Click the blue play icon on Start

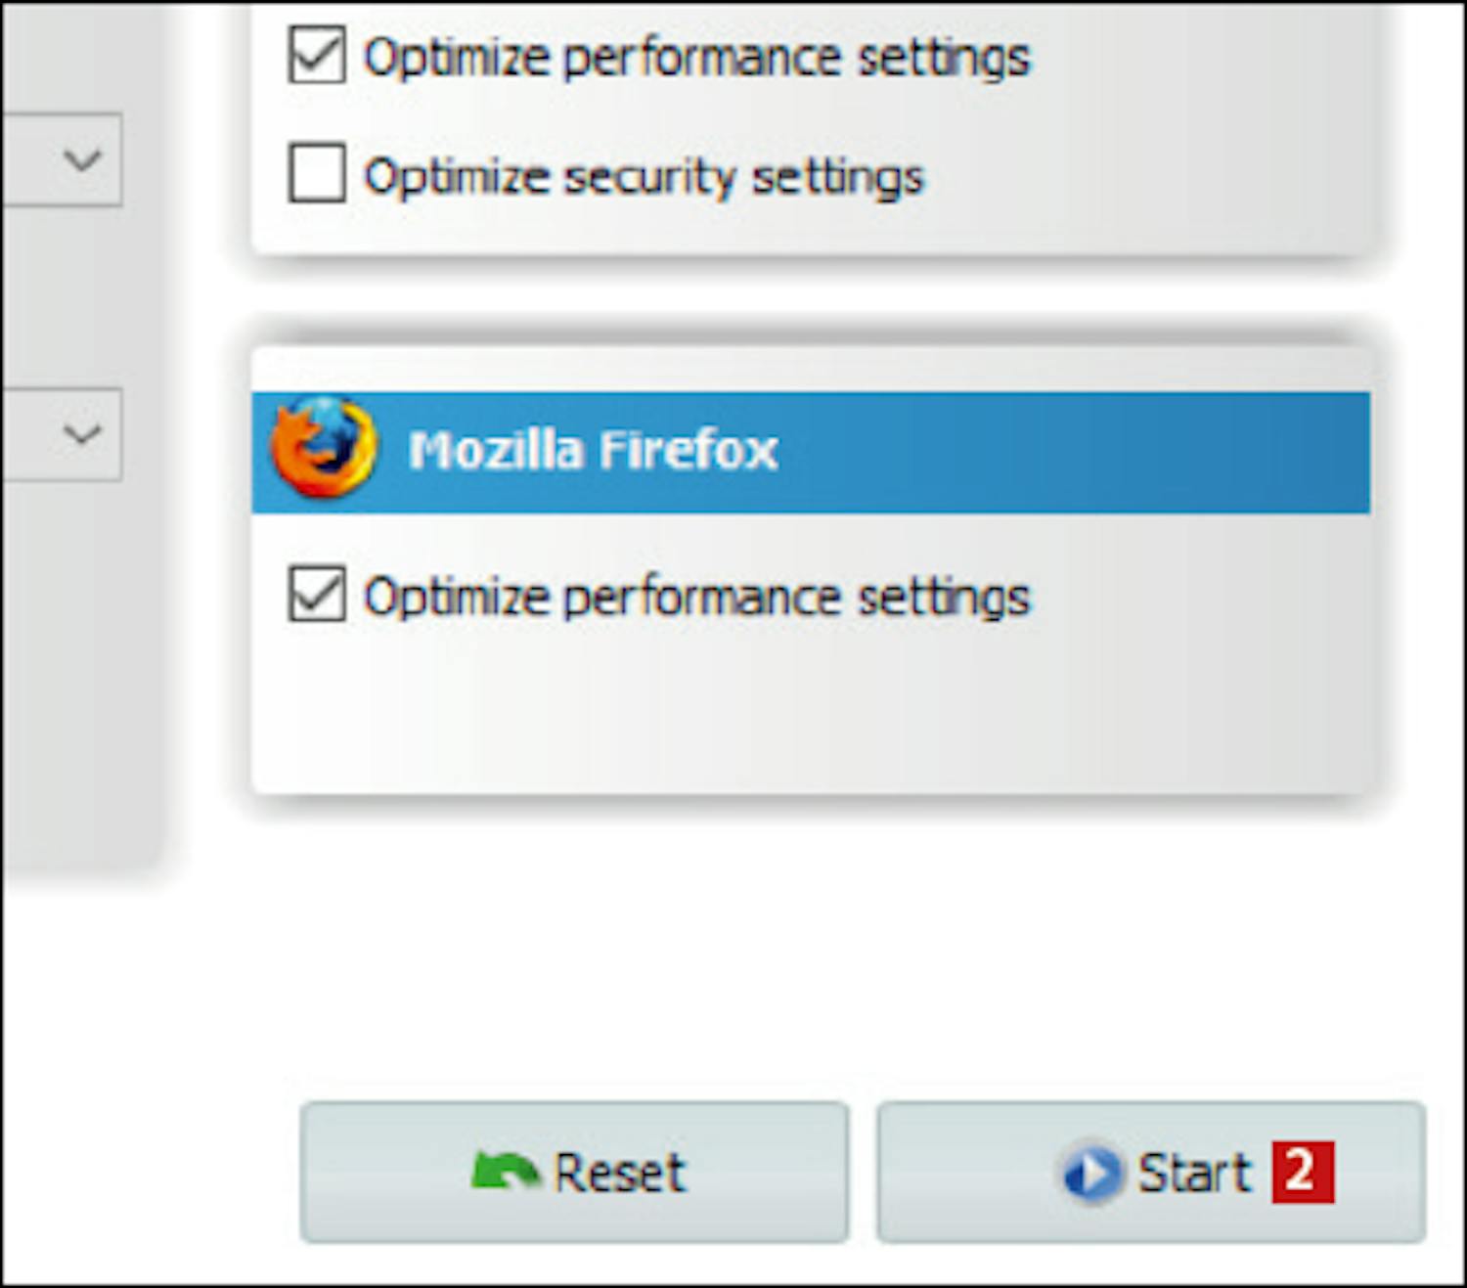pos(1091,1172)
